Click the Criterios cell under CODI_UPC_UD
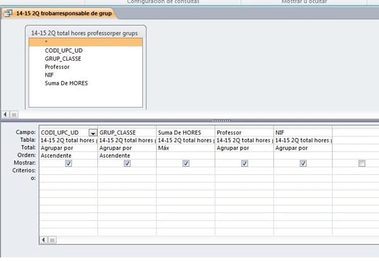The image size is (379, 261). 68,171
